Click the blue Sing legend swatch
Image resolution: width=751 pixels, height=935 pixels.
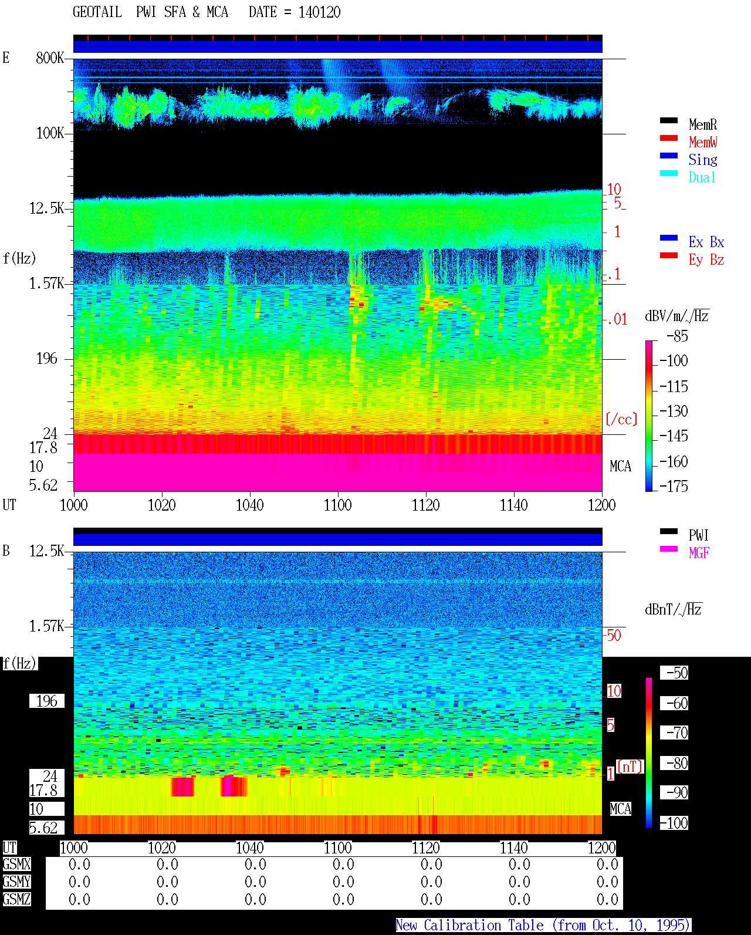(x=668, y=156)
